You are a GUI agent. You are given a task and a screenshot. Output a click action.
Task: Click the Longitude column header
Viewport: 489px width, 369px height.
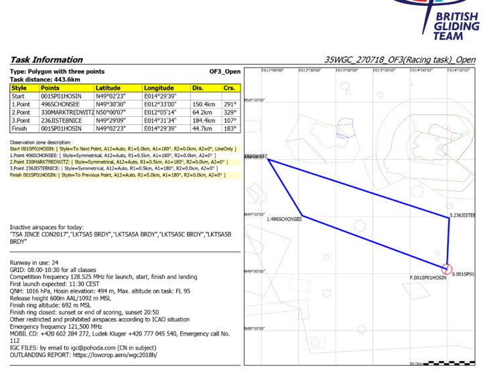click(x=159, y=88)
